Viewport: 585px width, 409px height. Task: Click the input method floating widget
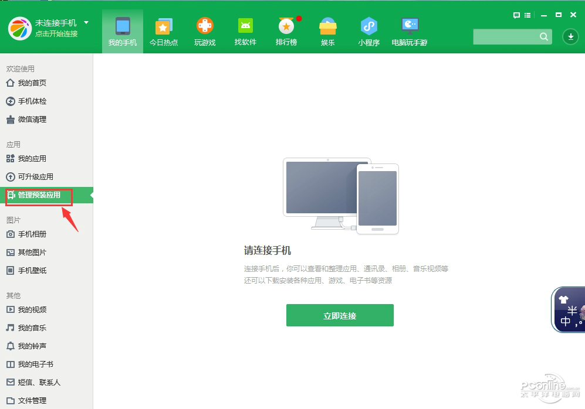[568, 309]
